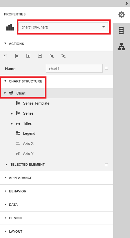Open the Properties gear tab
The width and height of the screenshot is (130, 238).
(122, 15)
